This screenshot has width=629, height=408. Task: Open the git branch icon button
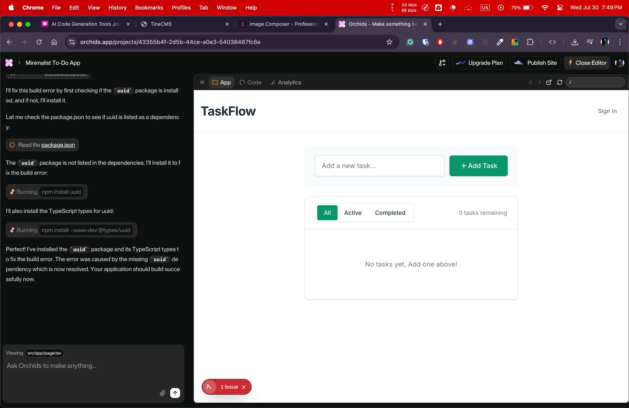[442, 63]
